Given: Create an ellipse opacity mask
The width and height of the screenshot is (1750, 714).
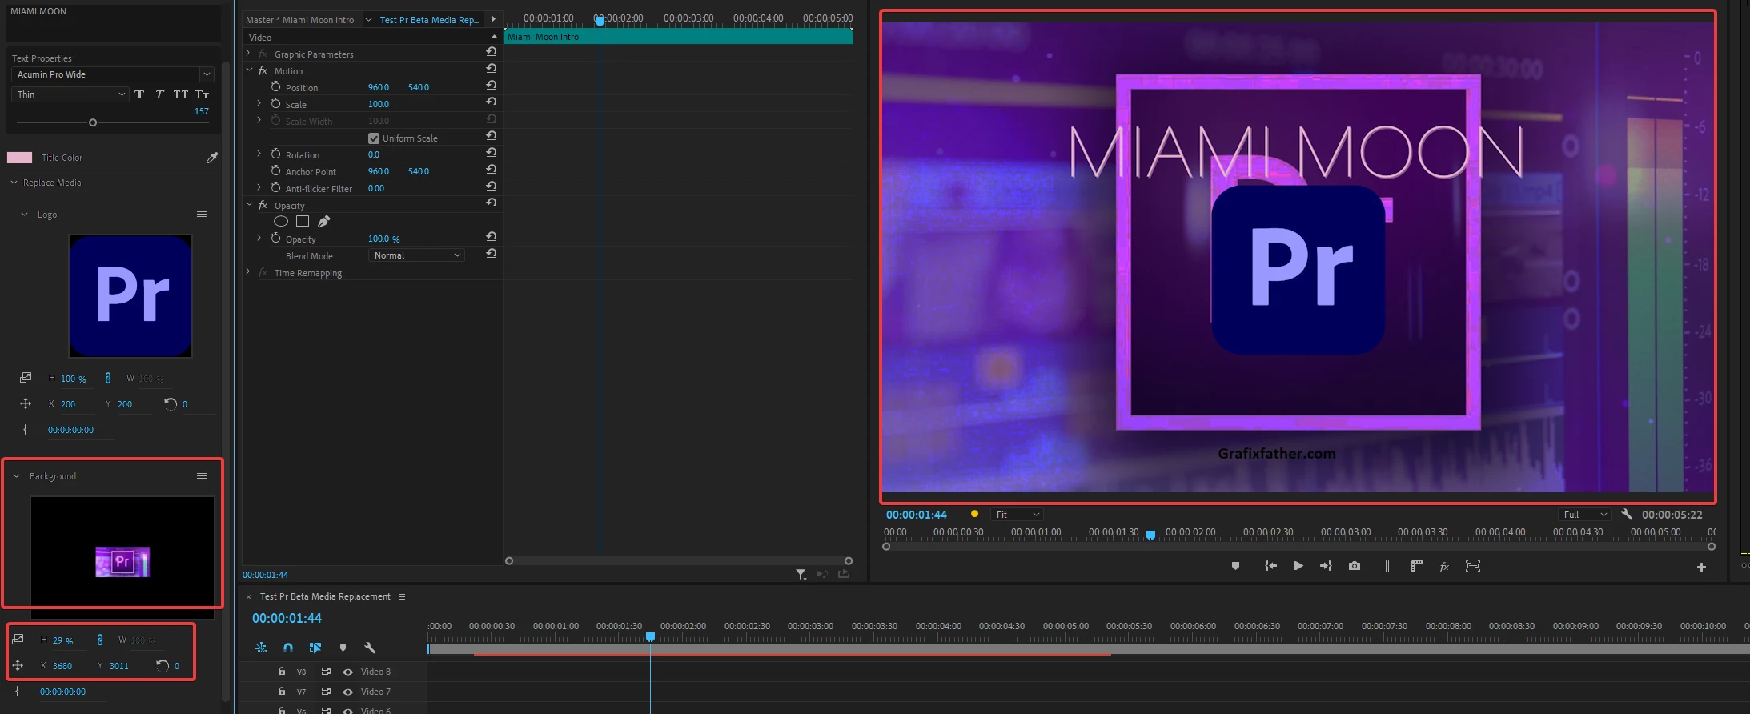Looking at the screenshot, I should pyautogui.click(x=281, y=222).
